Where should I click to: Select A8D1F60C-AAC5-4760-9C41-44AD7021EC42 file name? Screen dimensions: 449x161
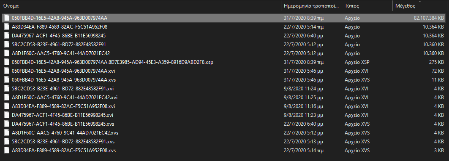(x=61, y=53)
